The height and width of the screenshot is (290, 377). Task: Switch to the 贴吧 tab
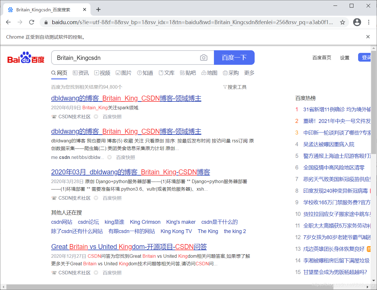[x=188, y=73]
